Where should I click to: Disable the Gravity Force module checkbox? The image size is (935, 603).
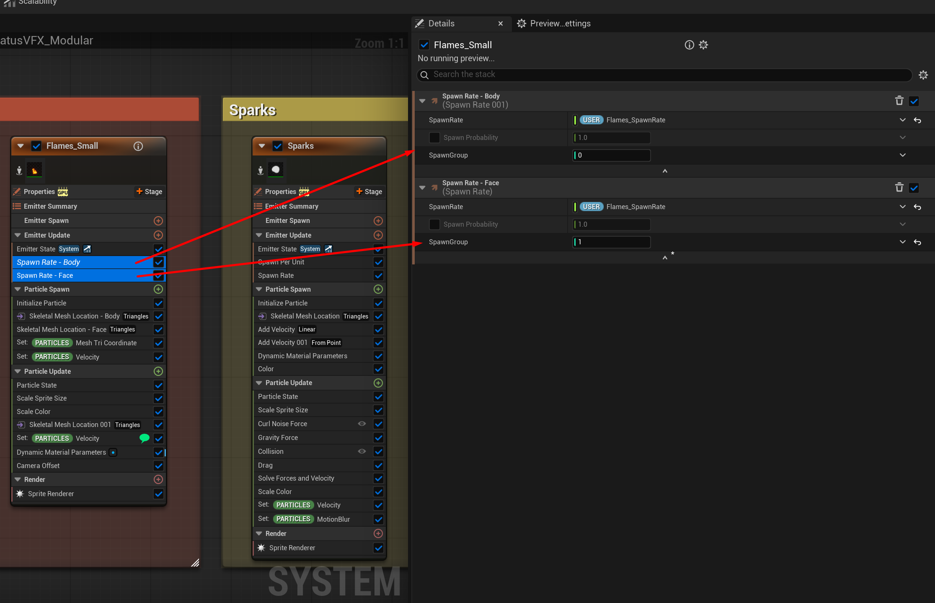(378, 437)
